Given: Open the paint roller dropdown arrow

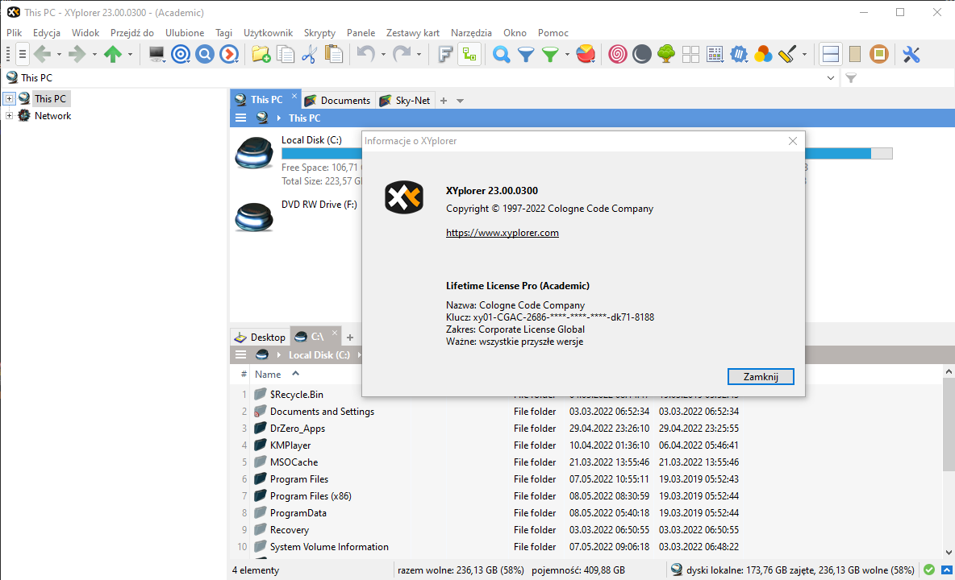Looking at the screenshot, I should (804, 55).
